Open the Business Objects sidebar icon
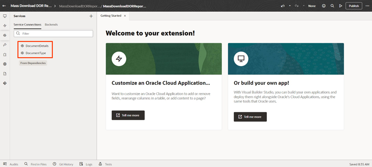 tap(5, 45)
